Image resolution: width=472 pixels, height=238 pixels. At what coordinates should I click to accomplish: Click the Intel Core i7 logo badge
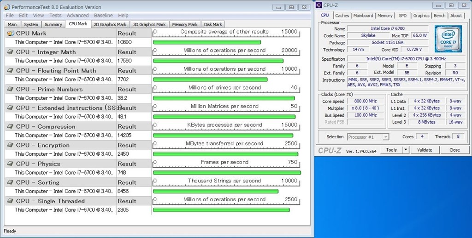coord(448,39)
